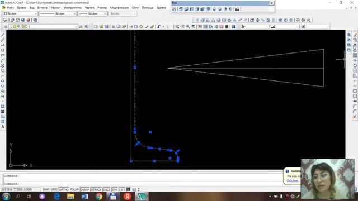Open the Файл menu
358x201 pixels.
pyautogui.click(x=10, y=8)
